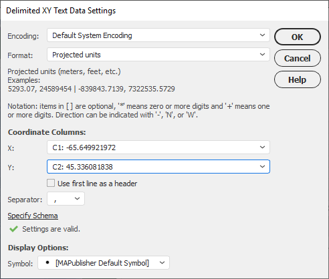Image resolution: width=329 pixels, height=279 pixels.
Task: Click the Specify Schema link
Action: click(33, 216)
